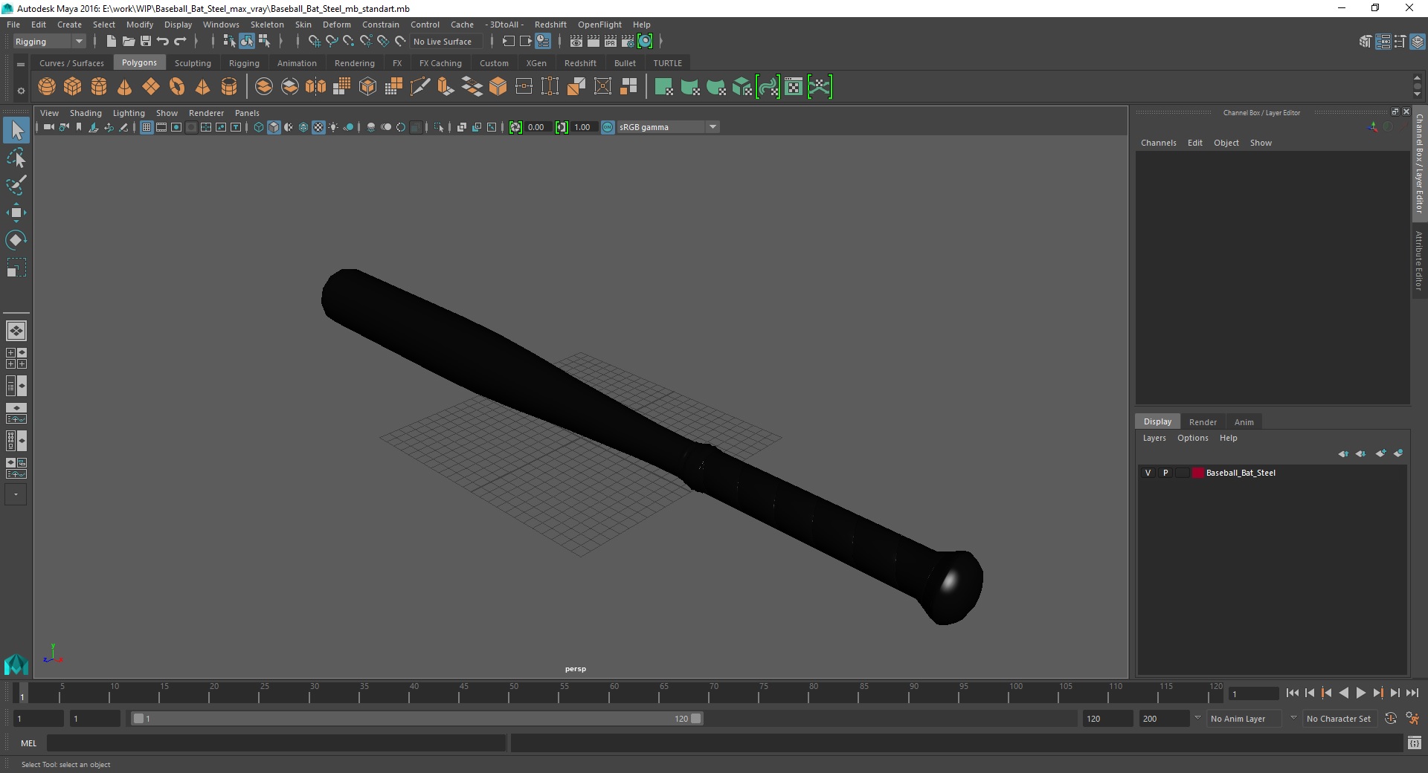The height and width of the screenshot is (773, 1428).
Task: Switch to the Render layer tab
Action: pos(1203,421)
